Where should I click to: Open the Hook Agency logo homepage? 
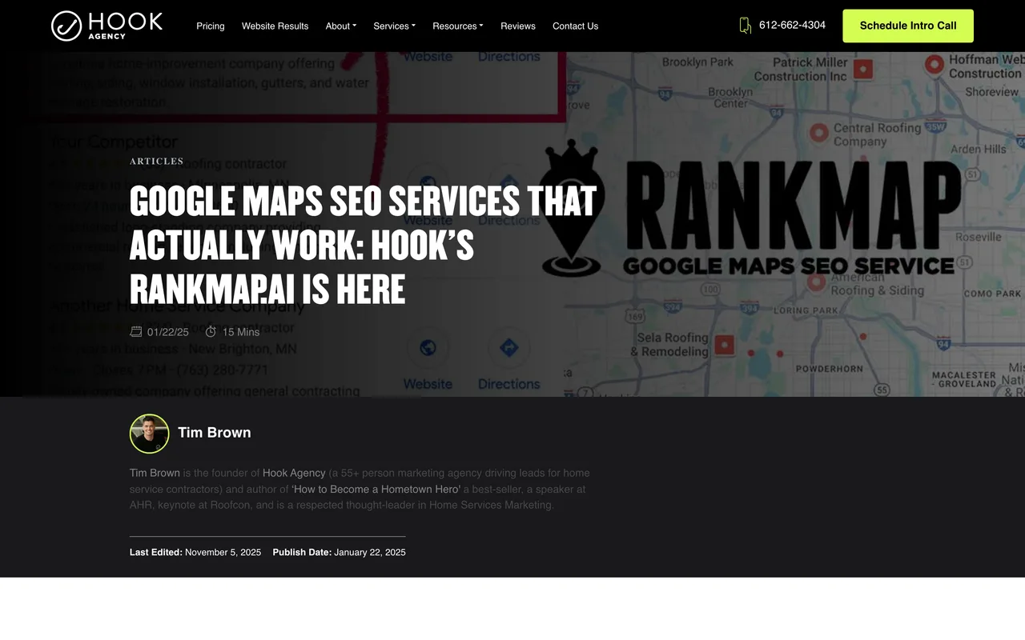coord(107,26)
